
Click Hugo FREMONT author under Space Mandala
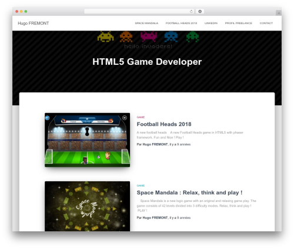155,218
